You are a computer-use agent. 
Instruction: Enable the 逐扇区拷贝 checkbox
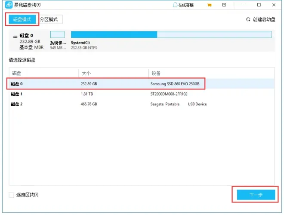click(x=12, y=195)
